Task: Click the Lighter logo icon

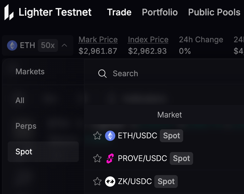Action: pos(9,12)
